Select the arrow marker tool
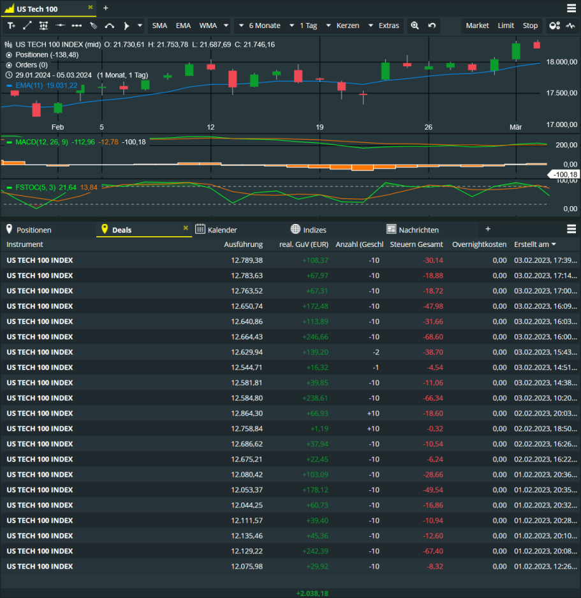Viewport: 581px width, 598px height. pyautogui.click(x=126, y=26)
